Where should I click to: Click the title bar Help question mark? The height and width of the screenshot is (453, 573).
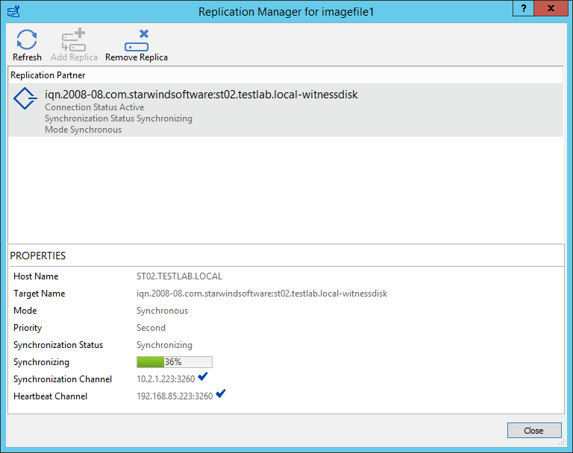519,8
